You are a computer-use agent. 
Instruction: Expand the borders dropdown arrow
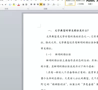[x=60, y=4]
